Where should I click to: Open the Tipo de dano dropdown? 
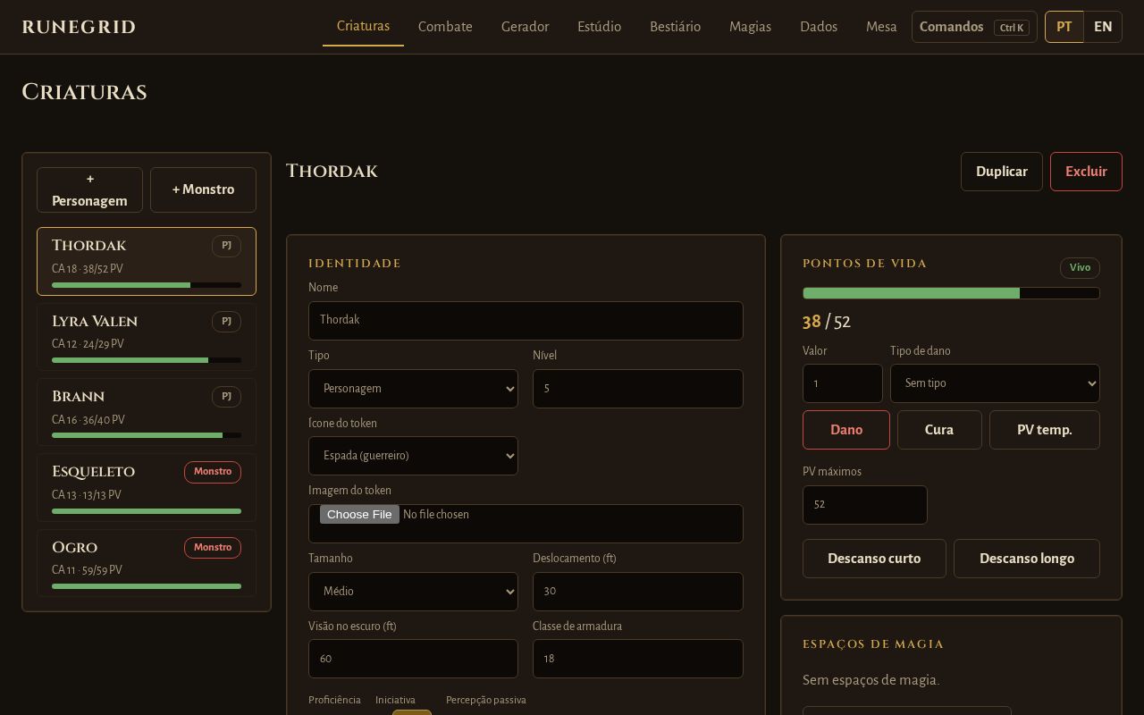[995, 383]
